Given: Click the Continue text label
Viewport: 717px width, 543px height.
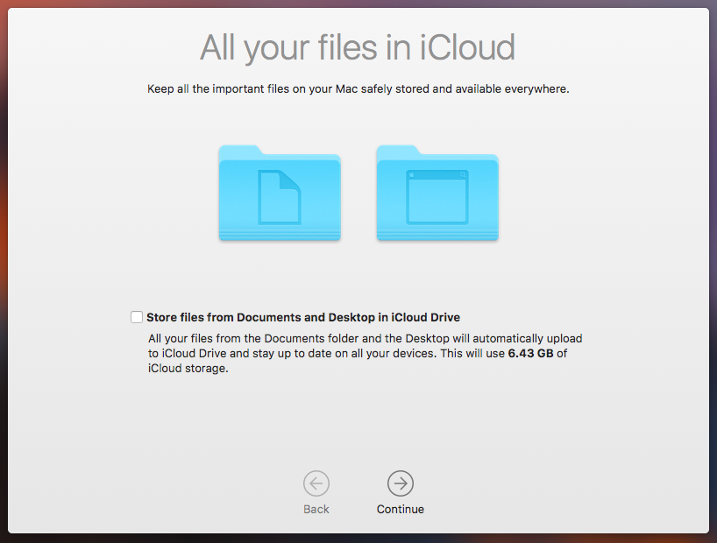Looking at the screenshot, I should (x=400, y=509).
